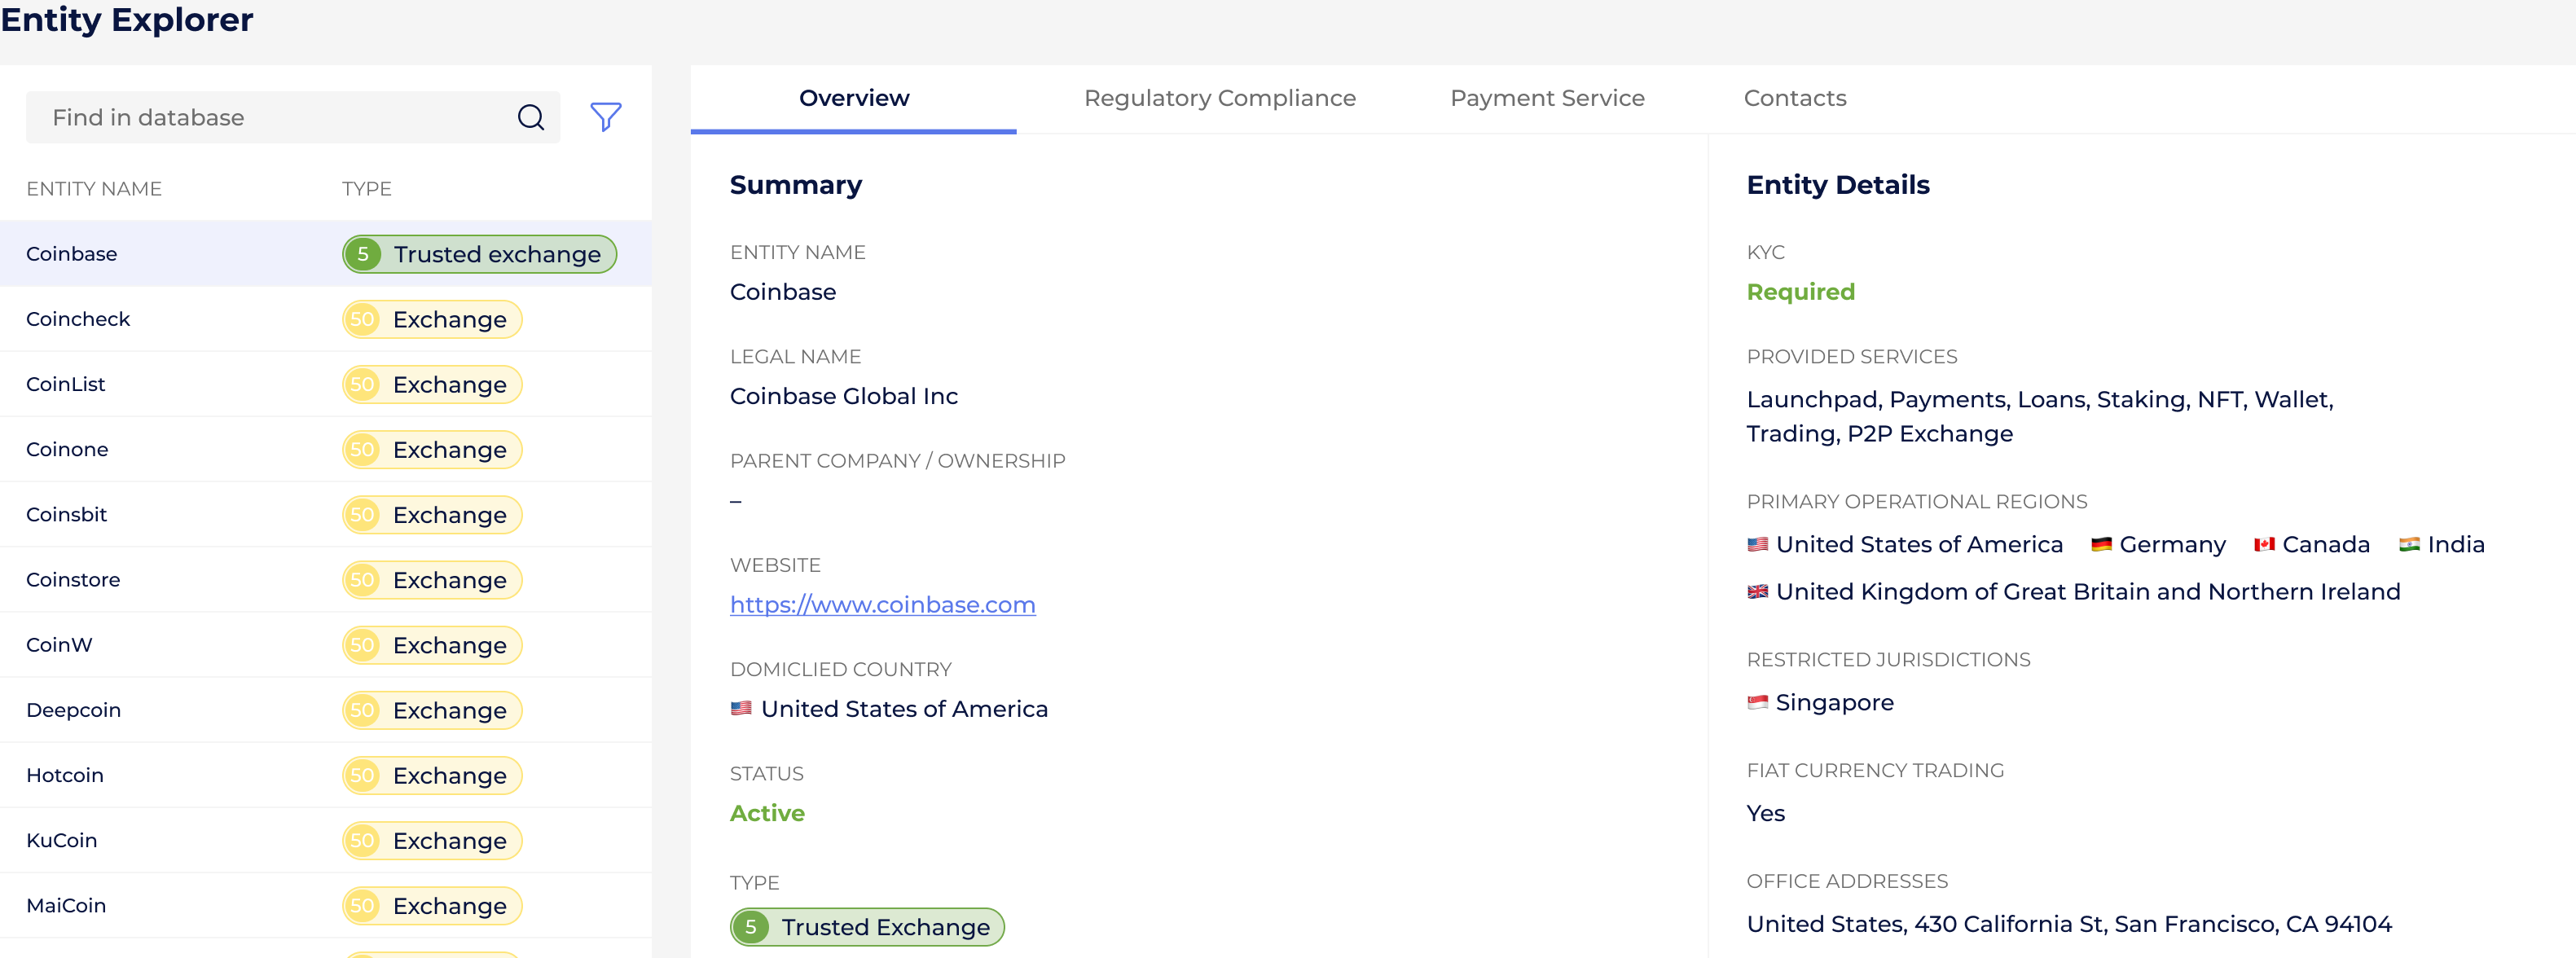
Task: Click the Exchange badge for CoinList
Action: 432,384
